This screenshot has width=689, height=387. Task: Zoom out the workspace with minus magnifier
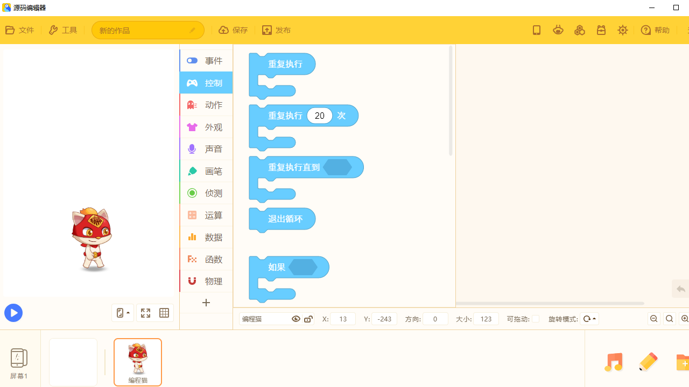[654, 319]
